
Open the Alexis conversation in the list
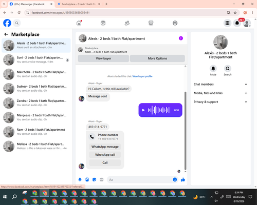point(36,46)
